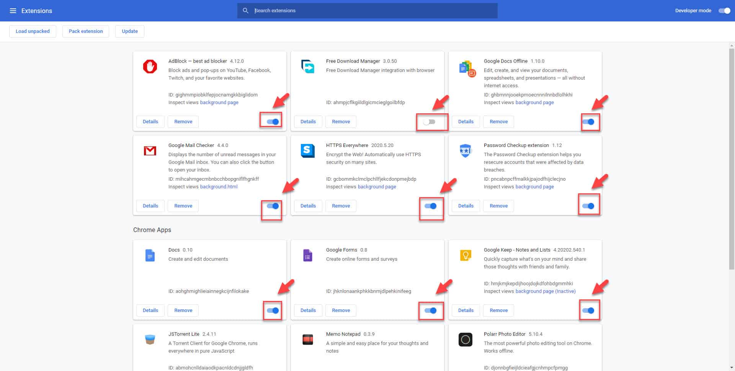Click the AdBlock extension ID text
The image size is (735, 371).
tap(213, 95)
